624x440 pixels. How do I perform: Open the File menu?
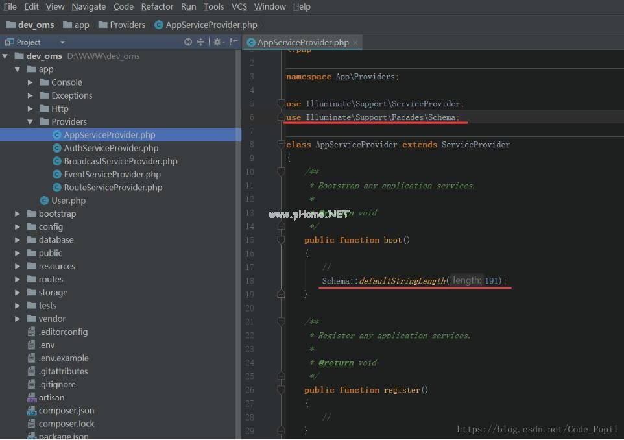pos(10,6)
